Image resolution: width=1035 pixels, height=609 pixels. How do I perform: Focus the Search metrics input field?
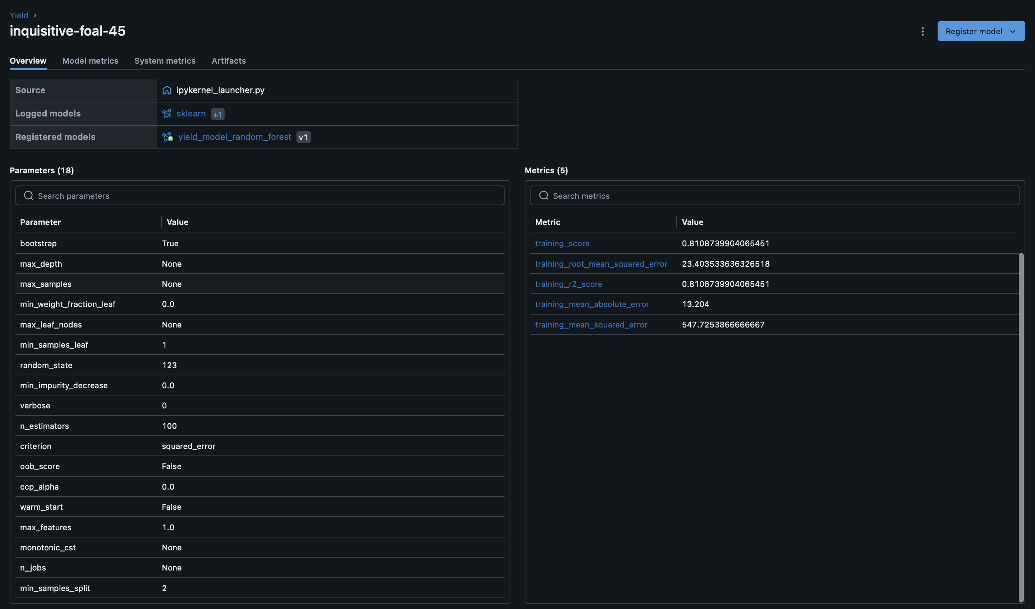tap(780, 196)
